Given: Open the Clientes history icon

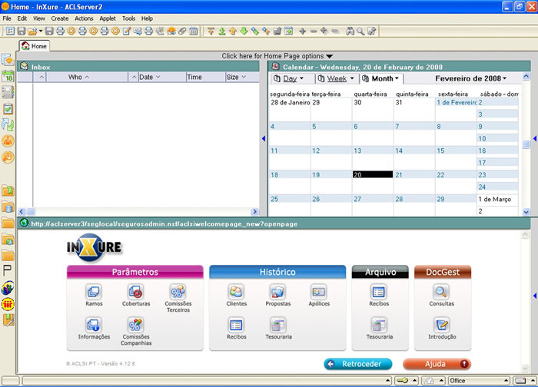Looking at the screenshot, I should pyautogui.click(x=236, y=293).
